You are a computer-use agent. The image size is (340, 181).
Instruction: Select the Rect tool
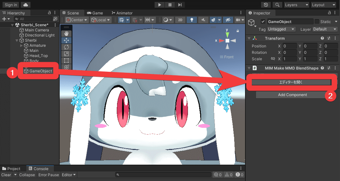(66, 61)
